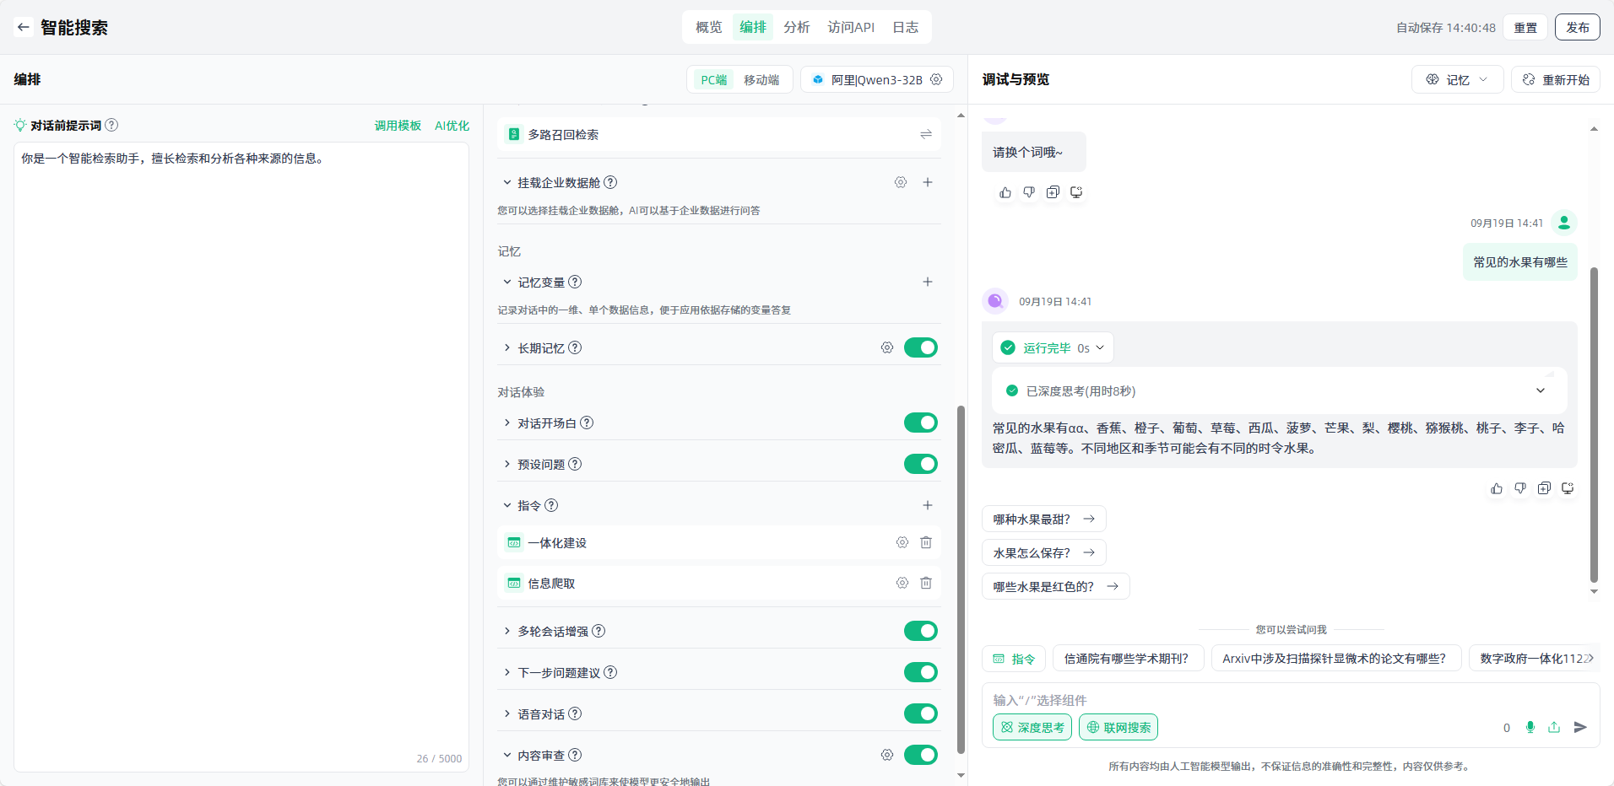Open the 访问API tab
Viewport: 1614px width, 786px height.
coord(850,27)
